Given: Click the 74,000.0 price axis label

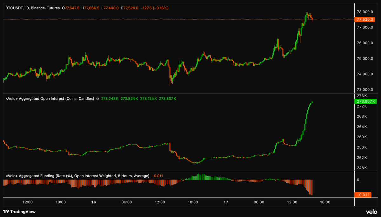Looking at the screenshot, I should (x=364, y=74).
